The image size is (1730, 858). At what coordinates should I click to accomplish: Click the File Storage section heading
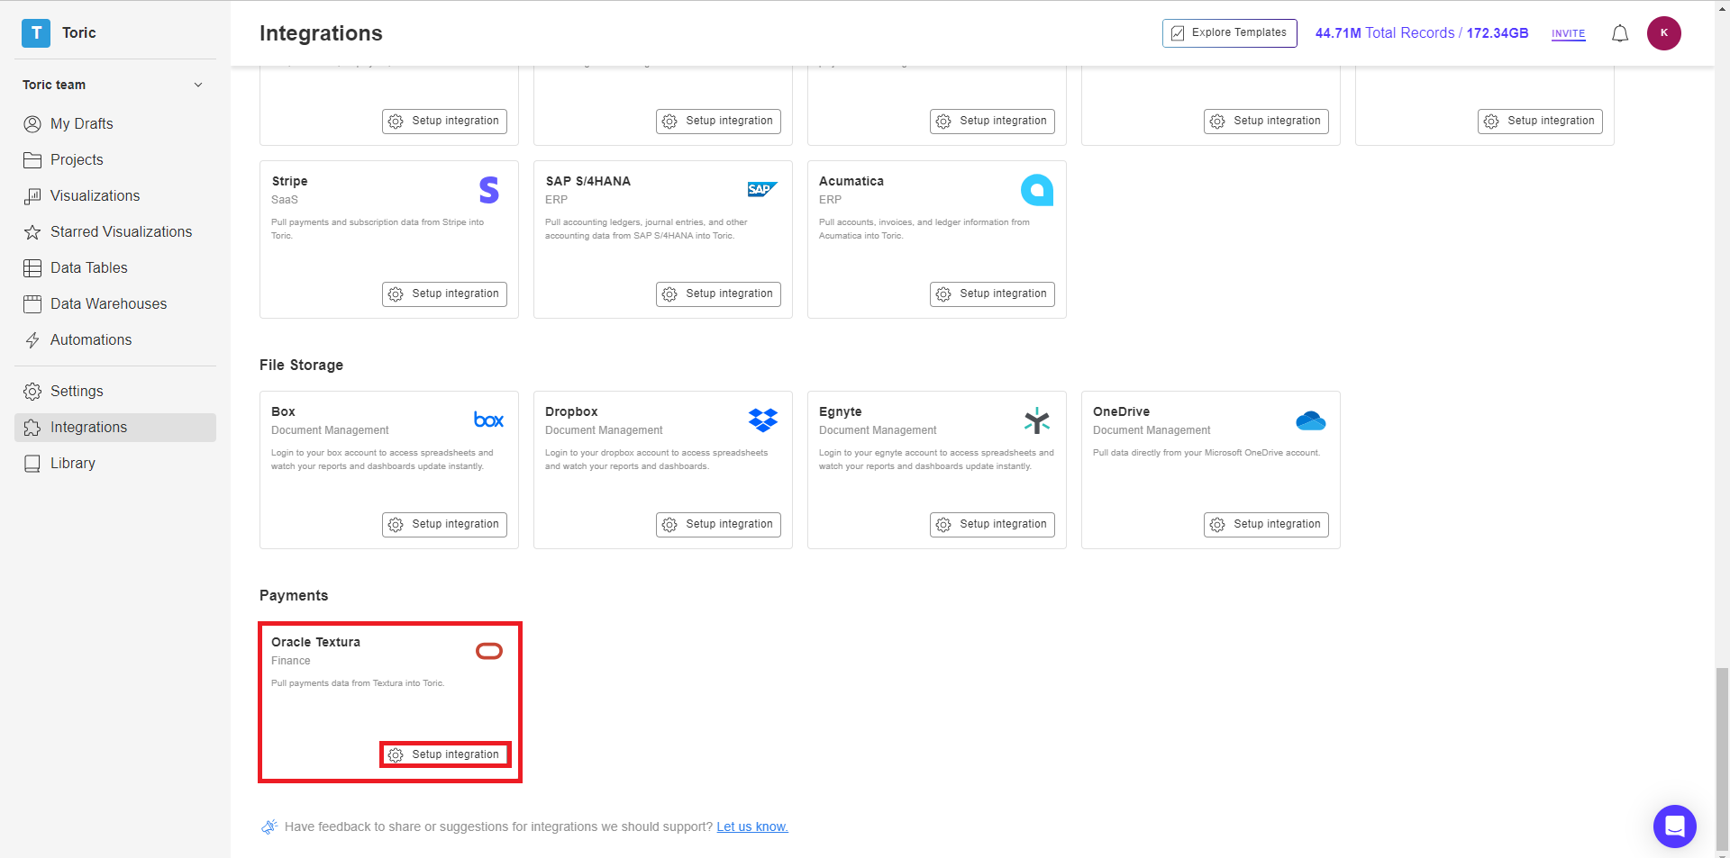click(x=301, y=365)
